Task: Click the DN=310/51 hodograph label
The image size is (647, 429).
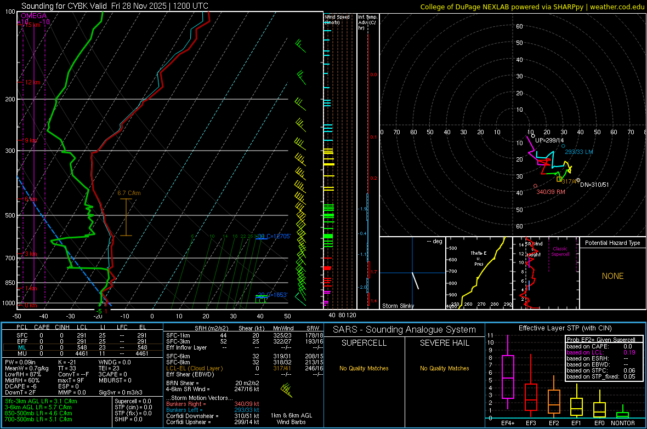Action: 594,185
